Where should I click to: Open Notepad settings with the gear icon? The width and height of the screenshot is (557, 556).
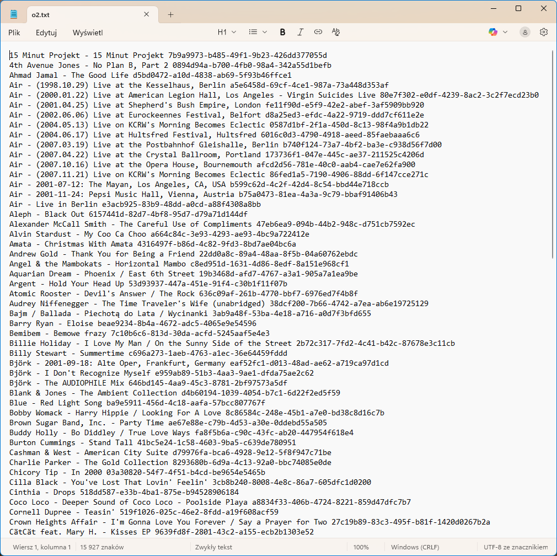pos(544,33)
